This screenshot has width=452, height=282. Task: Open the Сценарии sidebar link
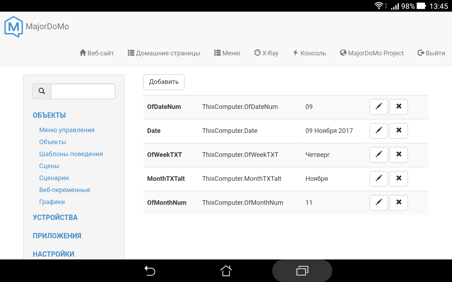tap(54, 178)
